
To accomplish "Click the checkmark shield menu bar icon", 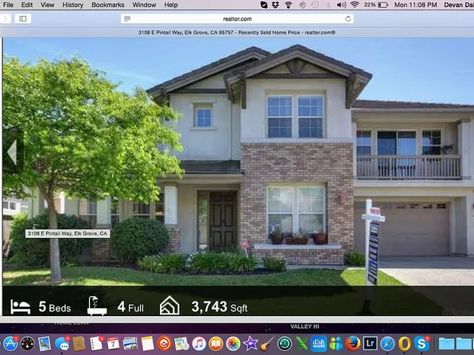I will (263, 5).
